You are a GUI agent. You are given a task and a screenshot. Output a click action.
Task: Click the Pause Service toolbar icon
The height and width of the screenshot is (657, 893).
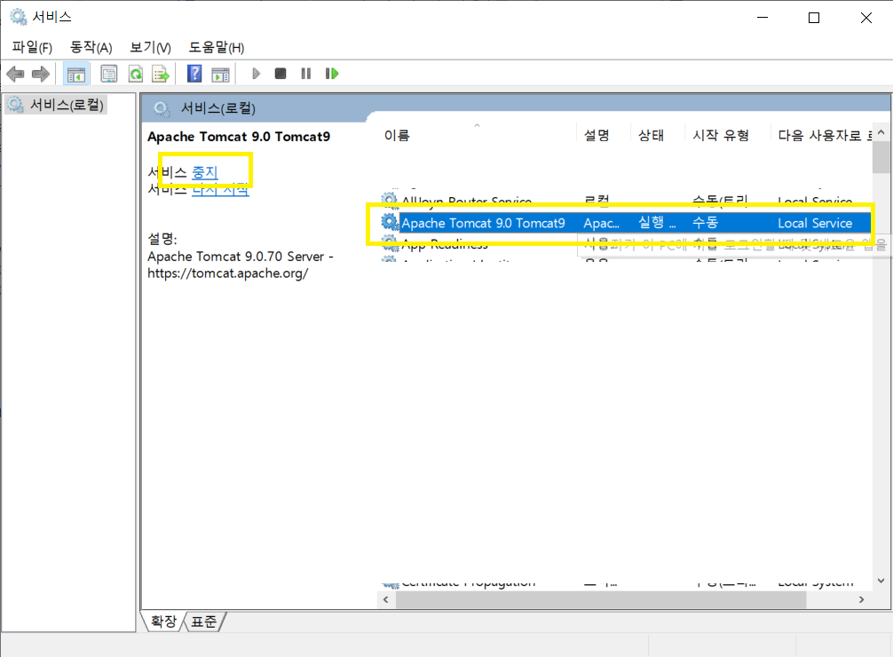(306, 74)
